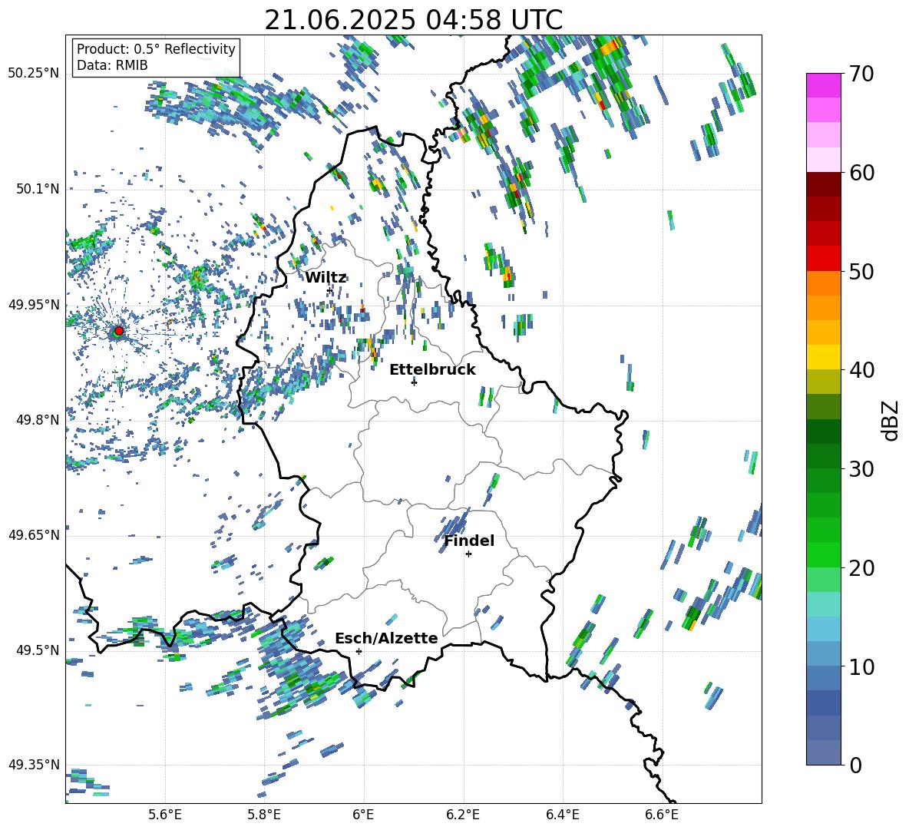Click the red radar site marker
909x830 pixels.
click(119, 331)
